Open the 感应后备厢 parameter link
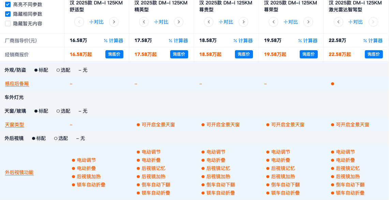The image size is (389, 200). (x=17, y=84)
